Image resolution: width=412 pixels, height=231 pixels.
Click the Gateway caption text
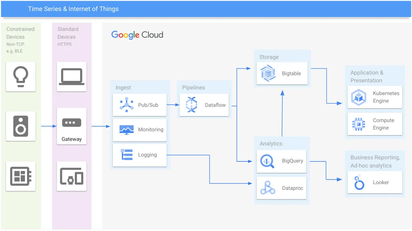[x=72, y=139]
